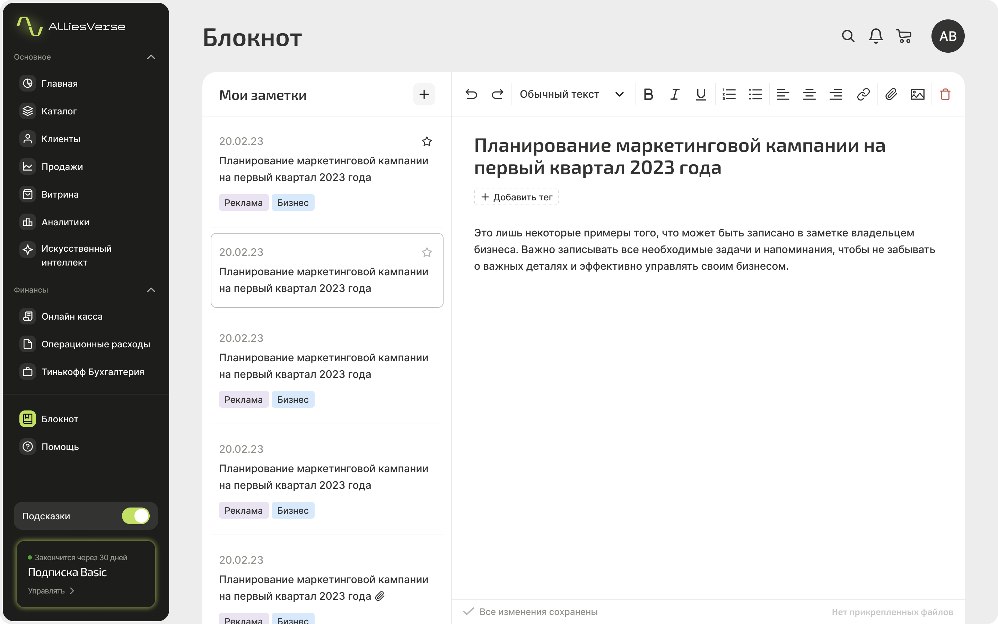
Task: Toggle italic formatting
Action: tap(675, 95)
